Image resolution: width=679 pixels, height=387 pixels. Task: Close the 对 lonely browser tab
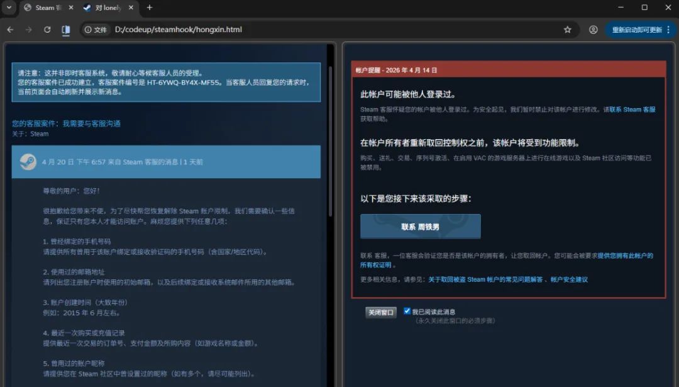click(x=131, y=8)
